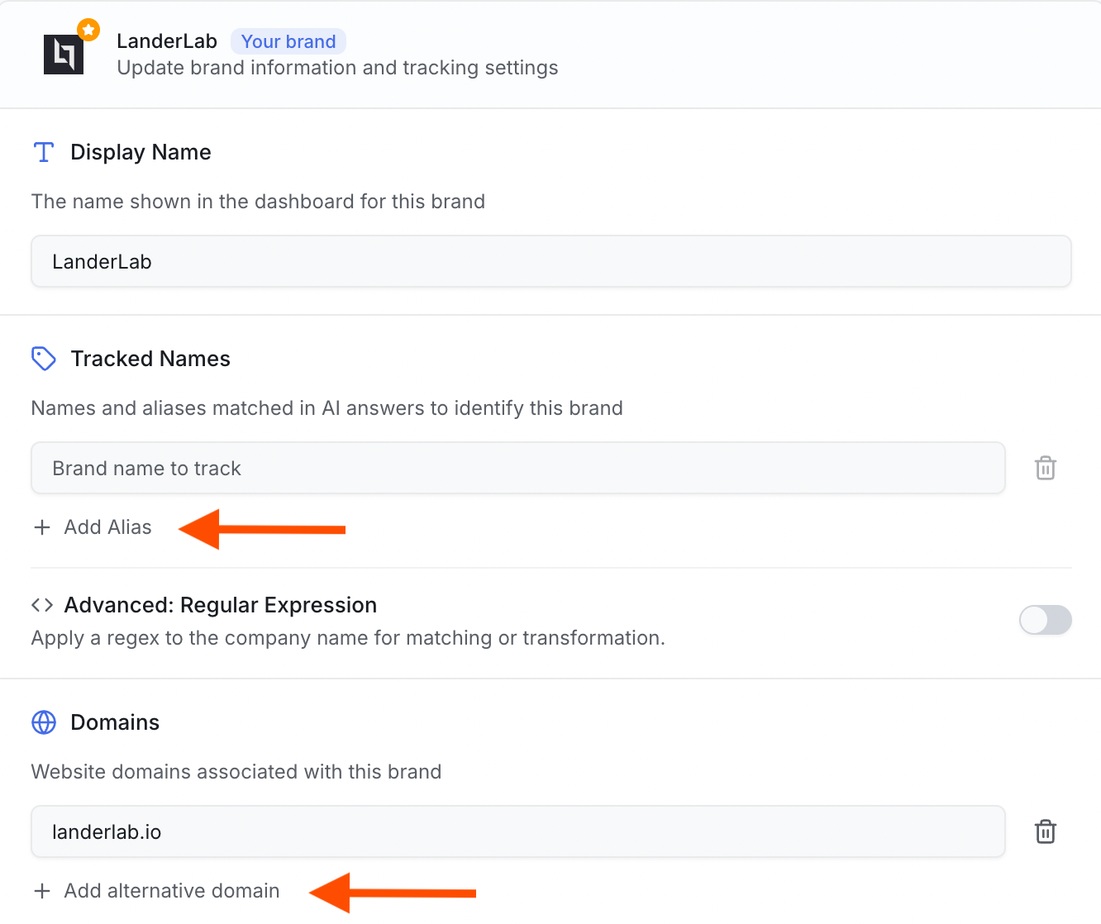Click Add alternative domain
1101x924 pixels.
(x=156, y=891)
